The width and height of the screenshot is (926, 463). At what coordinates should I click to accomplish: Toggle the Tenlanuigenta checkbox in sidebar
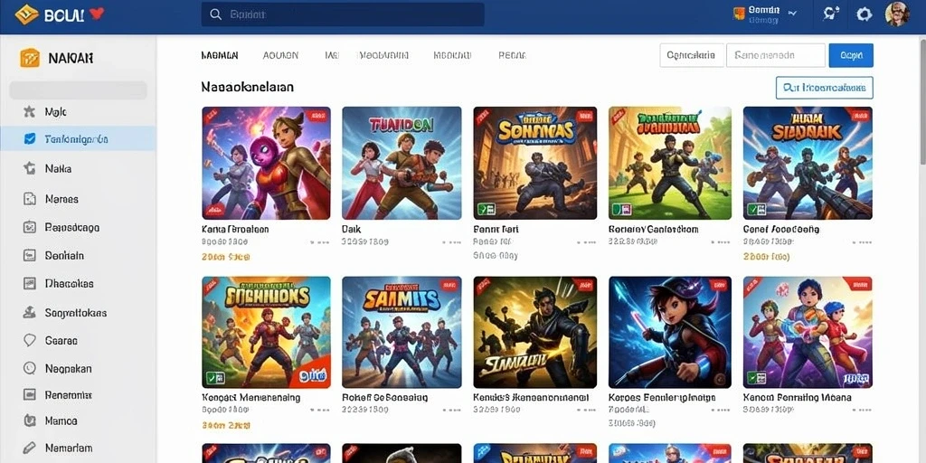point(30,139)
